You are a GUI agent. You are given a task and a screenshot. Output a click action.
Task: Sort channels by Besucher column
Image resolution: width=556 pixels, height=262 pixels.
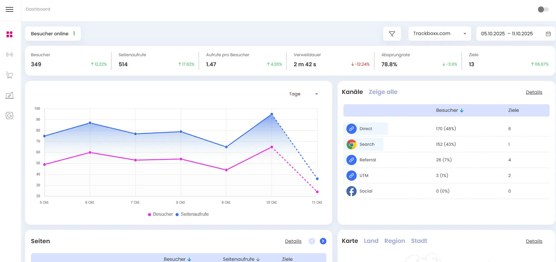pyautogui.click(x=450, y=110)
